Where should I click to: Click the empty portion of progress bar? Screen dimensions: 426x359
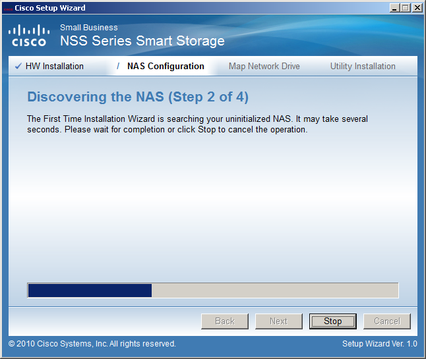click(x=275, y=290)
